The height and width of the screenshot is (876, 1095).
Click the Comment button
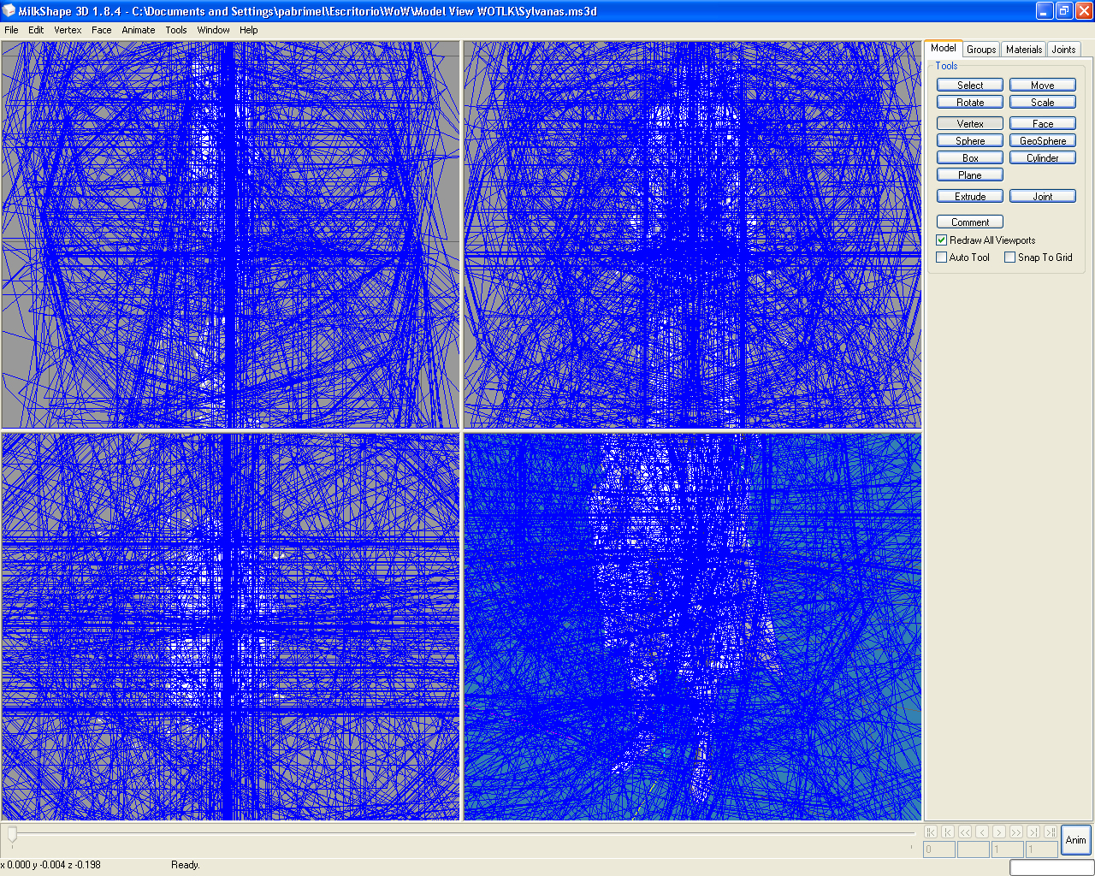click(970, 222)
